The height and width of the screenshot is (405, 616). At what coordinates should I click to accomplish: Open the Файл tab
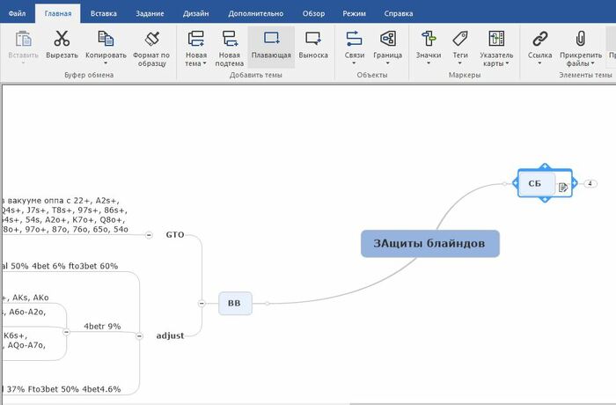pyautogui.click(x=17, y=13)
